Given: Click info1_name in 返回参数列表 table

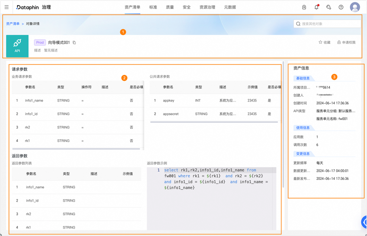Looking at the screenshot, I should pos(35,187).
